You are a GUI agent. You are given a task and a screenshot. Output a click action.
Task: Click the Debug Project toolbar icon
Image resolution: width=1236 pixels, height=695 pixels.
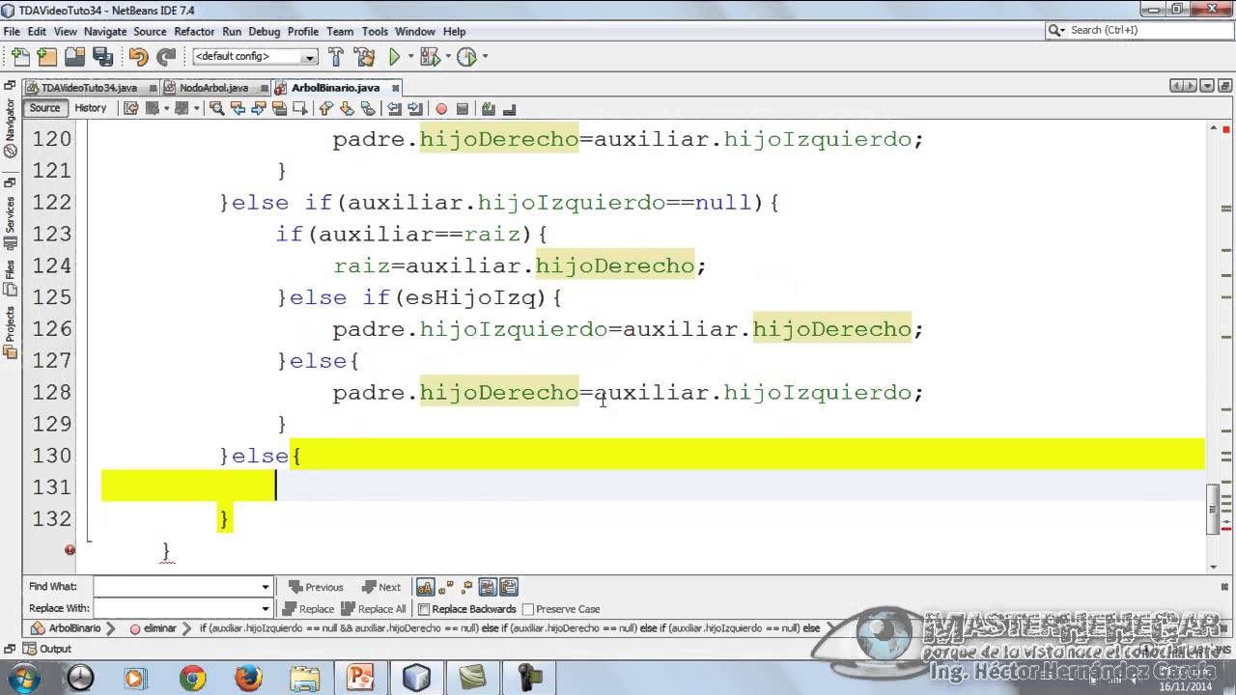click(x=430, y=57)
